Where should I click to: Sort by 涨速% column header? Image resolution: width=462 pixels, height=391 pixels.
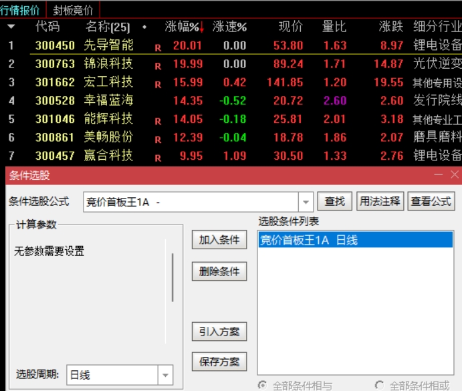pos(230,27)
